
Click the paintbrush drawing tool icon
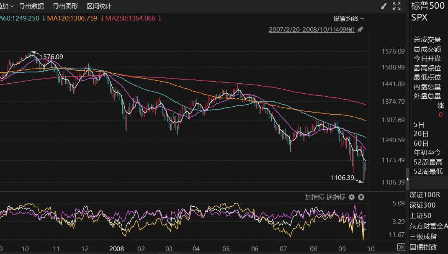[384, 6]
